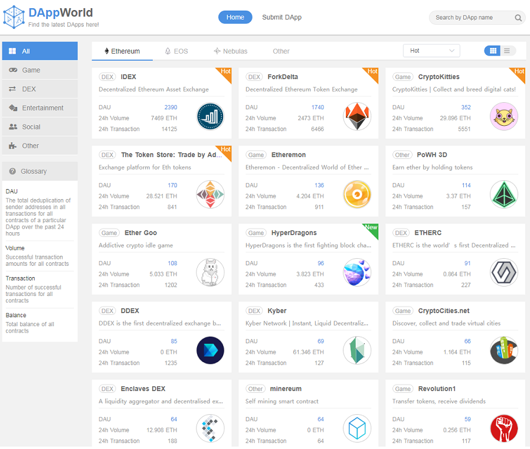Select the Other blockchain tab
The image size is (530, 449).
tap(281, 51)
